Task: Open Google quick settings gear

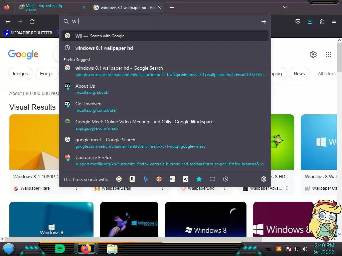Action: point(313,54)
